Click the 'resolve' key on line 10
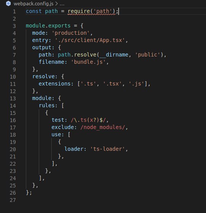The image size is (206, 213). coord(43,76)
